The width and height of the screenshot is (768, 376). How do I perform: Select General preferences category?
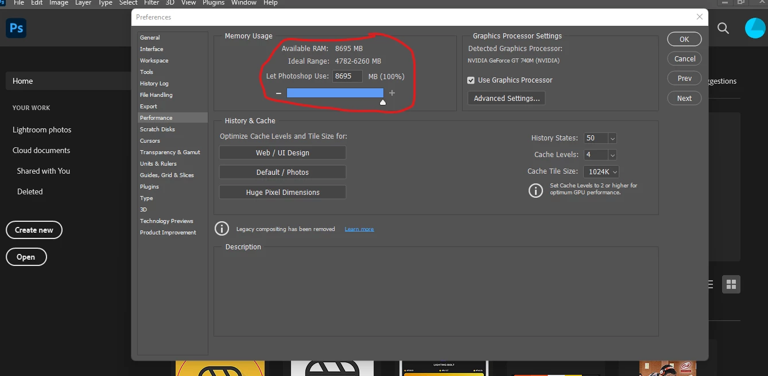click(x=173, y=37)
